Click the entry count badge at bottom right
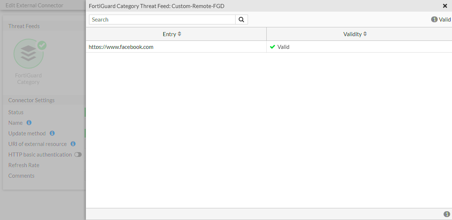452x220 pixels. pos(447,214)
